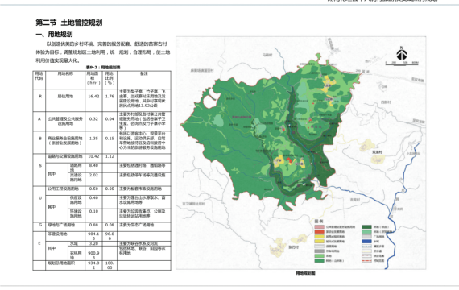This screenshot has width=459, height=290.
Task: Click the 图例 legend title
Action: pyautogui.click(x=319, y=222)
